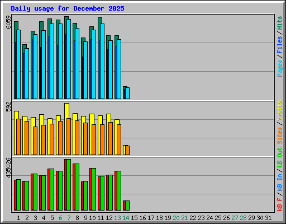The image size is (286, 224).
Task: Click the cyan pages bar for day 2
Action: [27, 73]
